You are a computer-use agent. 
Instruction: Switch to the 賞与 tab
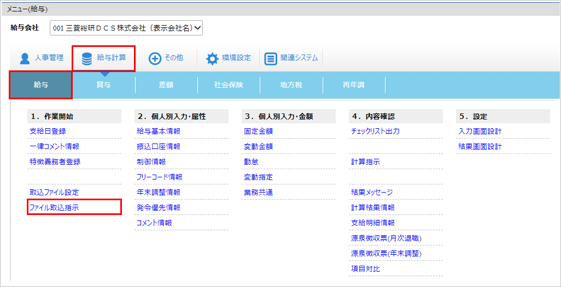[x=104, y=85]
